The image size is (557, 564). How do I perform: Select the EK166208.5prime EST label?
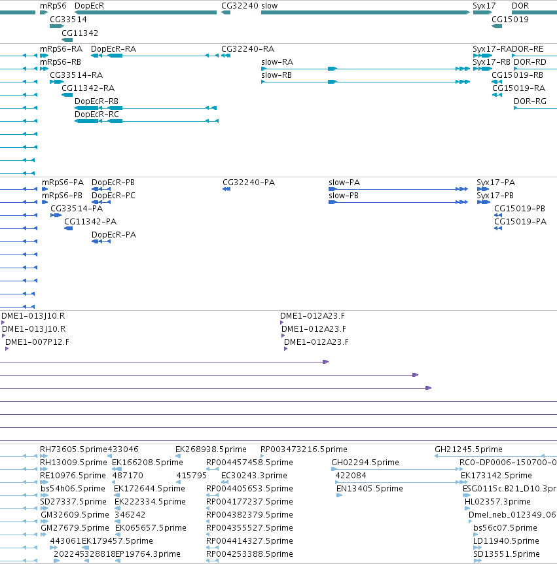147,462
